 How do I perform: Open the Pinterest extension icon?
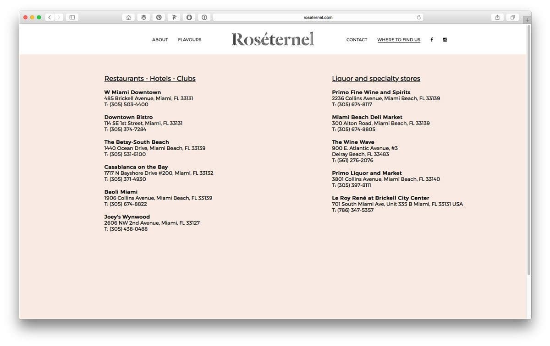point(159,17)
